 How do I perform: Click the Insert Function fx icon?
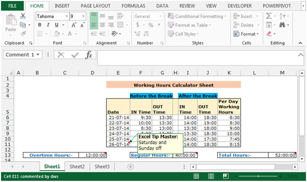pos(89,55)
